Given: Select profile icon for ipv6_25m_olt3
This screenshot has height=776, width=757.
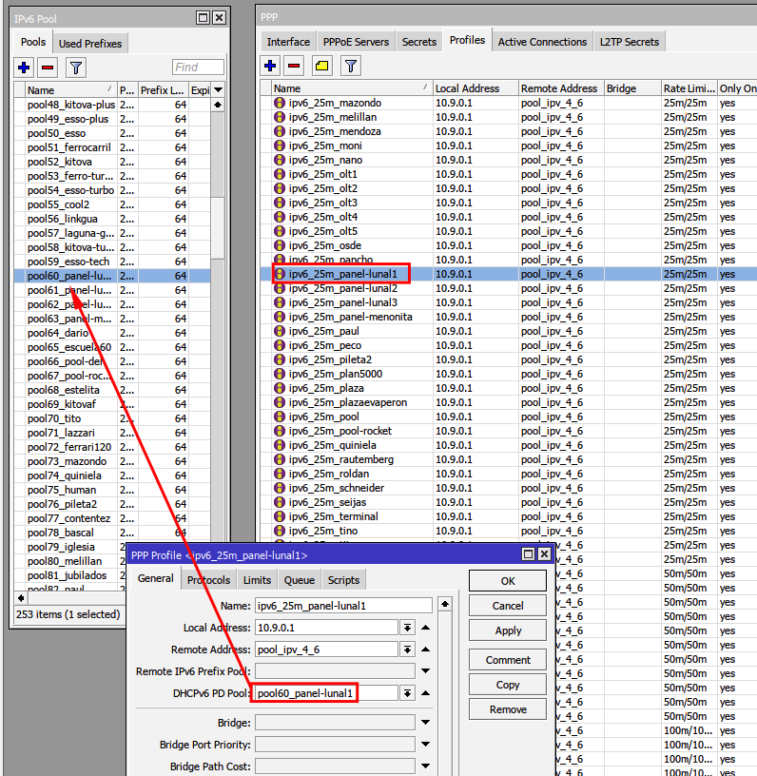Looking at the screenshot, I should click(x=280, y=203).
